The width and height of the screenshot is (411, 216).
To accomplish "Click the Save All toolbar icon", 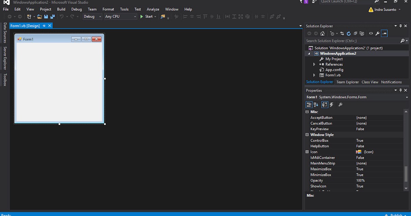I will [x=52, y=16].
